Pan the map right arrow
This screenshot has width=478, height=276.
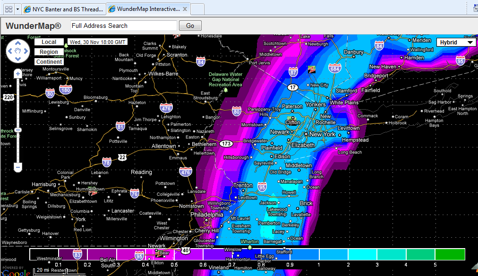[x=26, y=51]
